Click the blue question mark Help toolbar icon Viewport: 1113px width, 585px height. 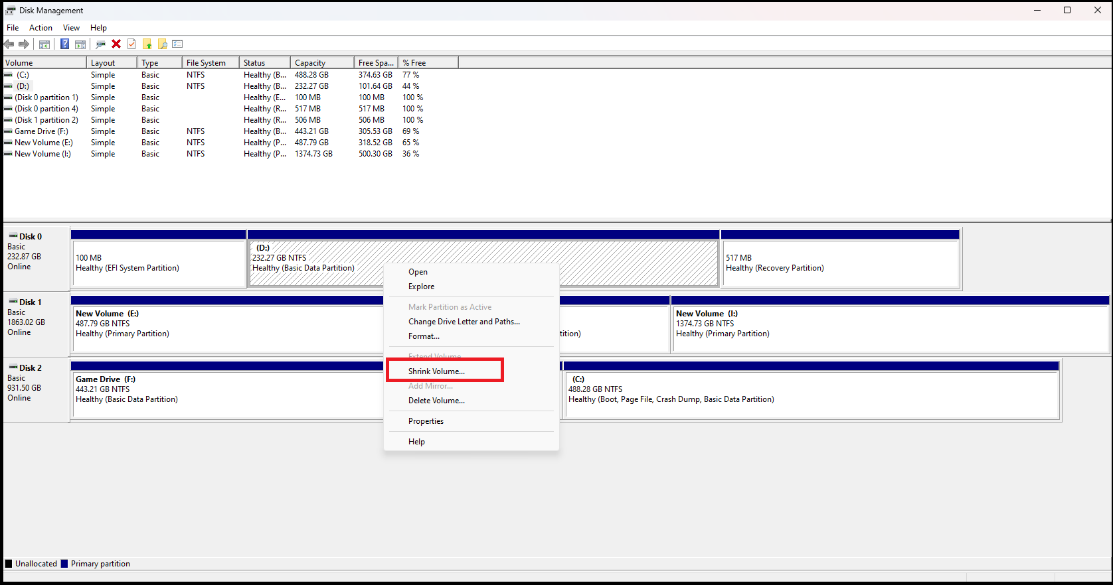(x=64, y=44)
